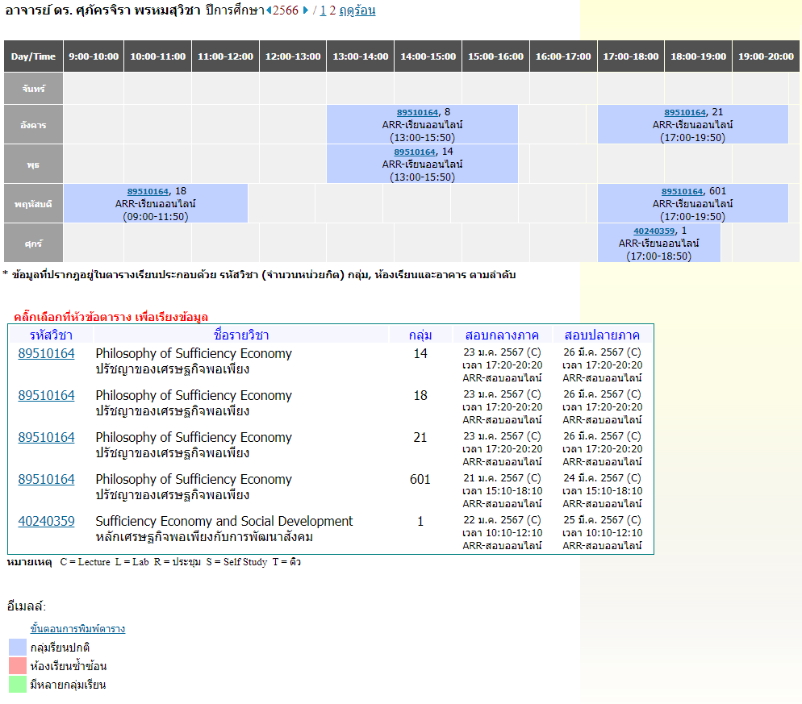Open course 89510164 group 18 on Thursday morning
Screen dimensions: 802x704
pyautogui.click(x=148, y=192)
